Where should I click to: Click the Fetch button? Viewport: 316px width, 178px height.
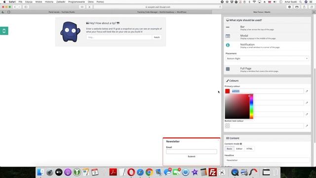157,38
